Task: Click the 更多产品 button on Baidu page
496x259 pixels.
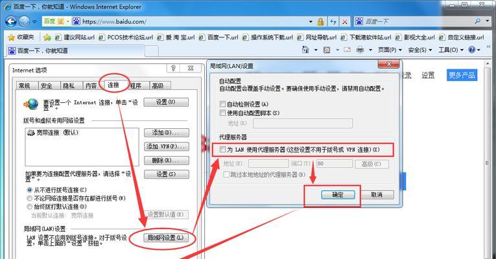Action: [462, 75]
